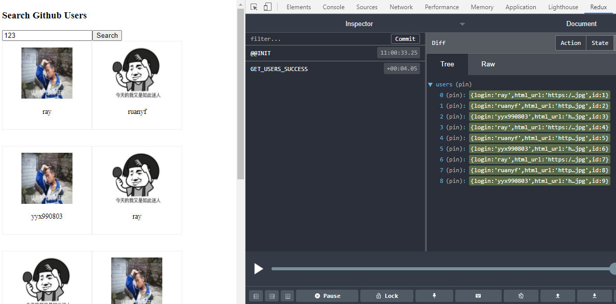Open the Dispatcher keyboard icon button
This screenshot has height=304, width=616.
(x=478, y=296)
